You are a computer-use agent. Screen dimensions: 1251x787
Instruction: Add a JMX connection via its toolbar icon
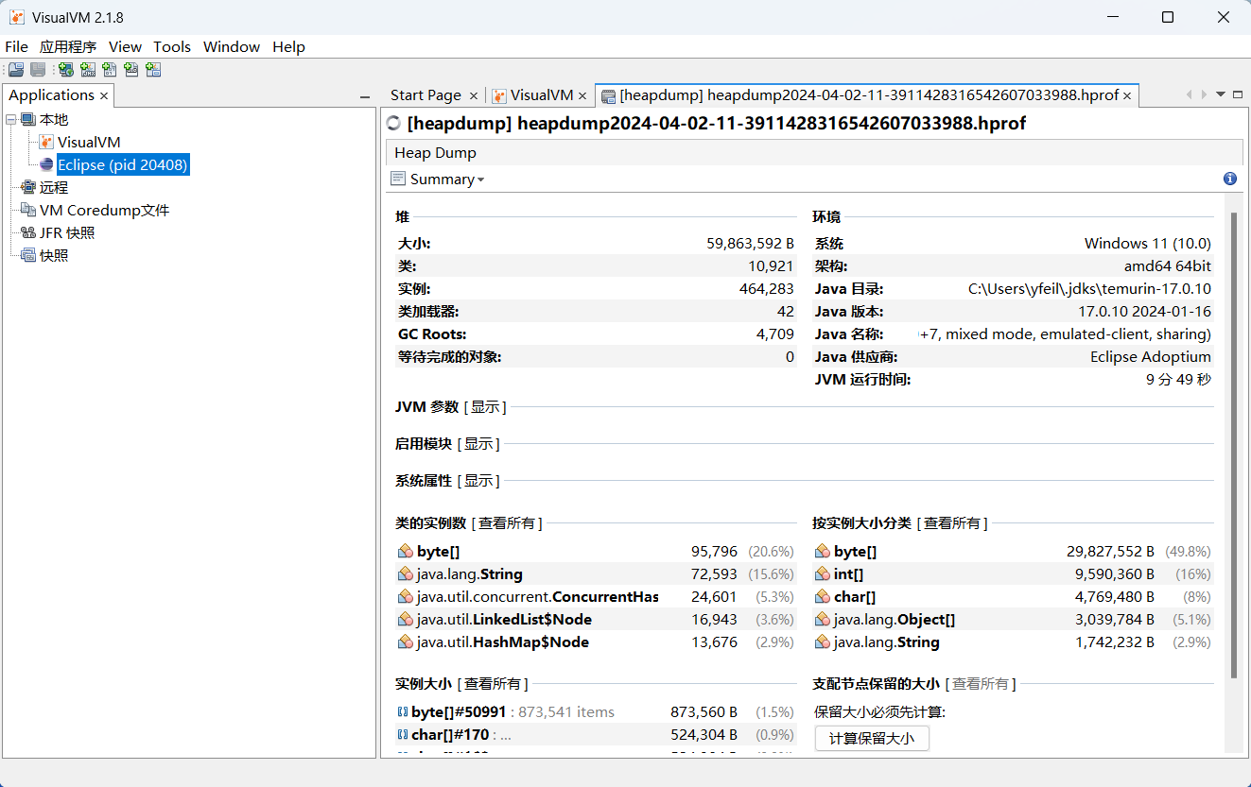[87, 69]
